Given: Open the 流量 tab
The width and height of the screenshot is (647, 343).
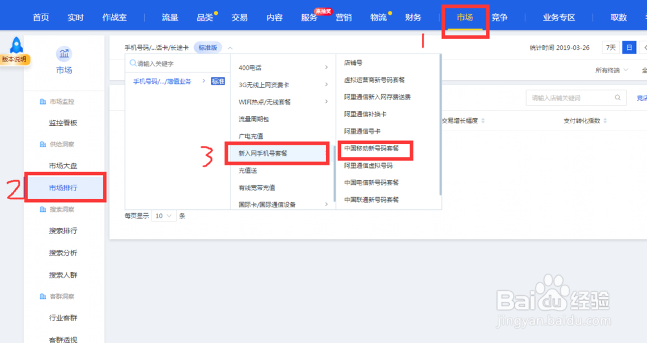Looking at the screenshot, I should [x=170, y=17].
